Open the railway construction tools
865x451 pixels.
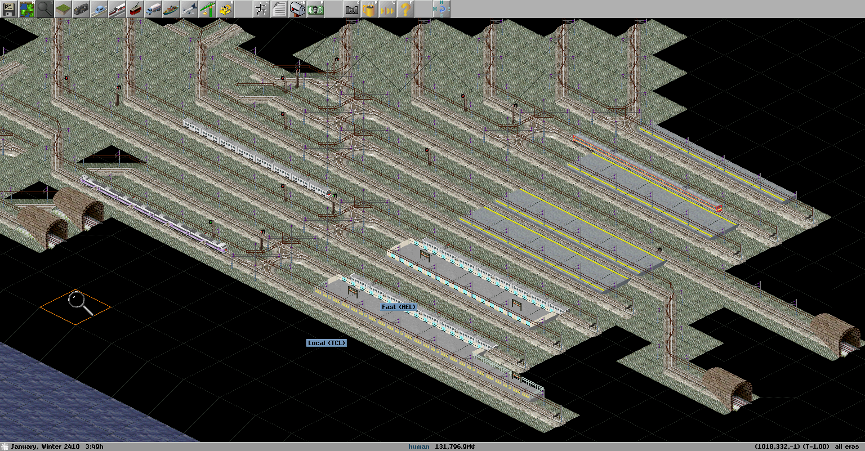click(x=81, y=9)
